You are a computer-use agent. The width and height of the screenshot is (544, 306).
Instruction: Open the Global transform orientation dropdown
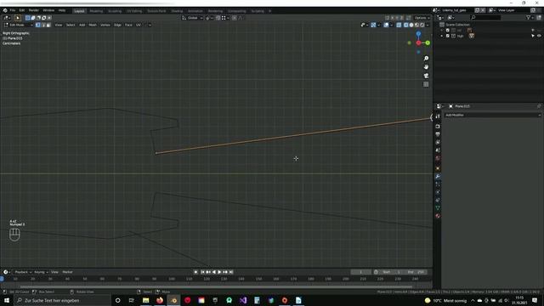pos(193,18)
